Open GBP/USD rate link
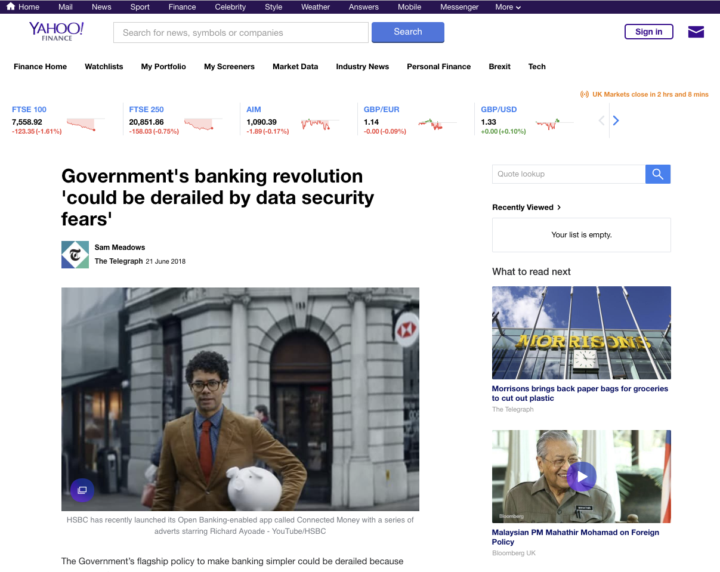 click(x=499, y=110)
